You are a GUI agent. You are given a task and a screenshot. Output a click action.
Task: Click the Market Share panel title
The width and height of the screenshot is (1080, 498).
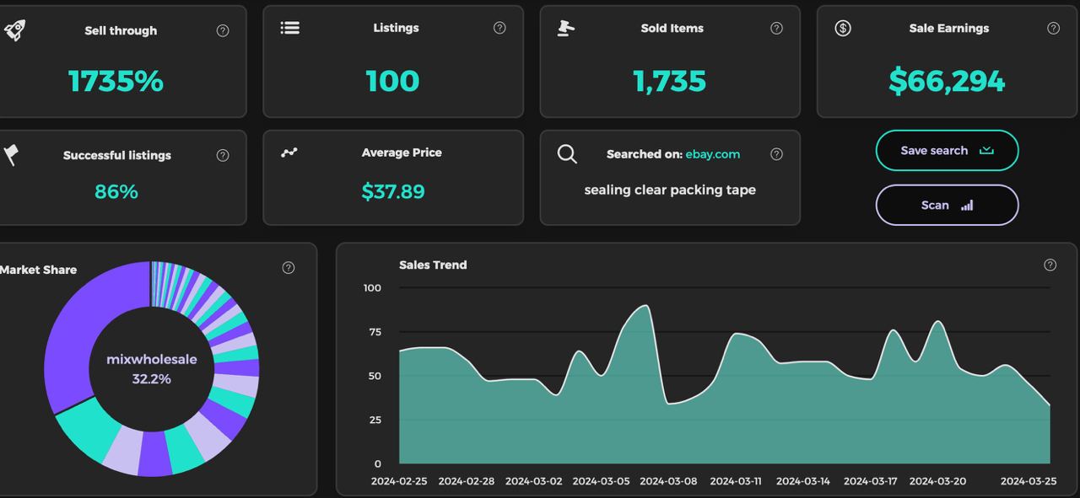38,270
